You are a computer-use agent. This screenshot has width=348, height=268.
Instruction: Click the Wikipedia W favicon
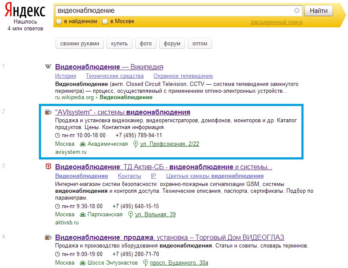48,66
